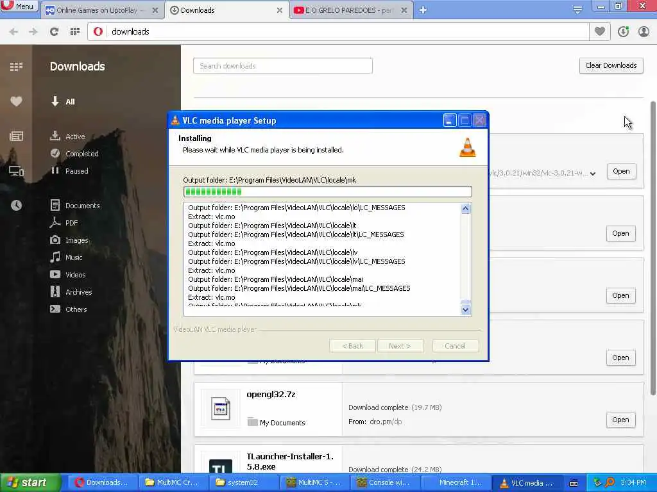Switch to MultiMC 5 taskbar item
Image resolution: width=657 pixels, height=492 pixels.
click(x=314, y=482)
